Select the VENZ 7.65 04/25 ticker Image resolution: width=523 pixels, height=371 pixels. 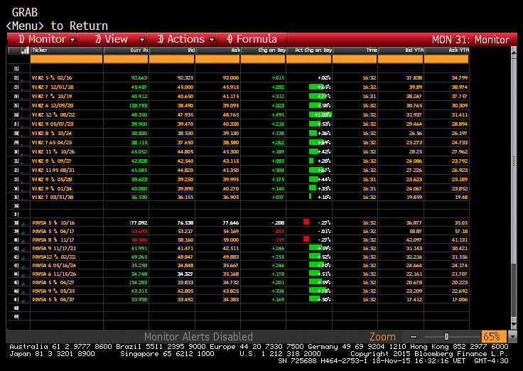pos(52,142)
